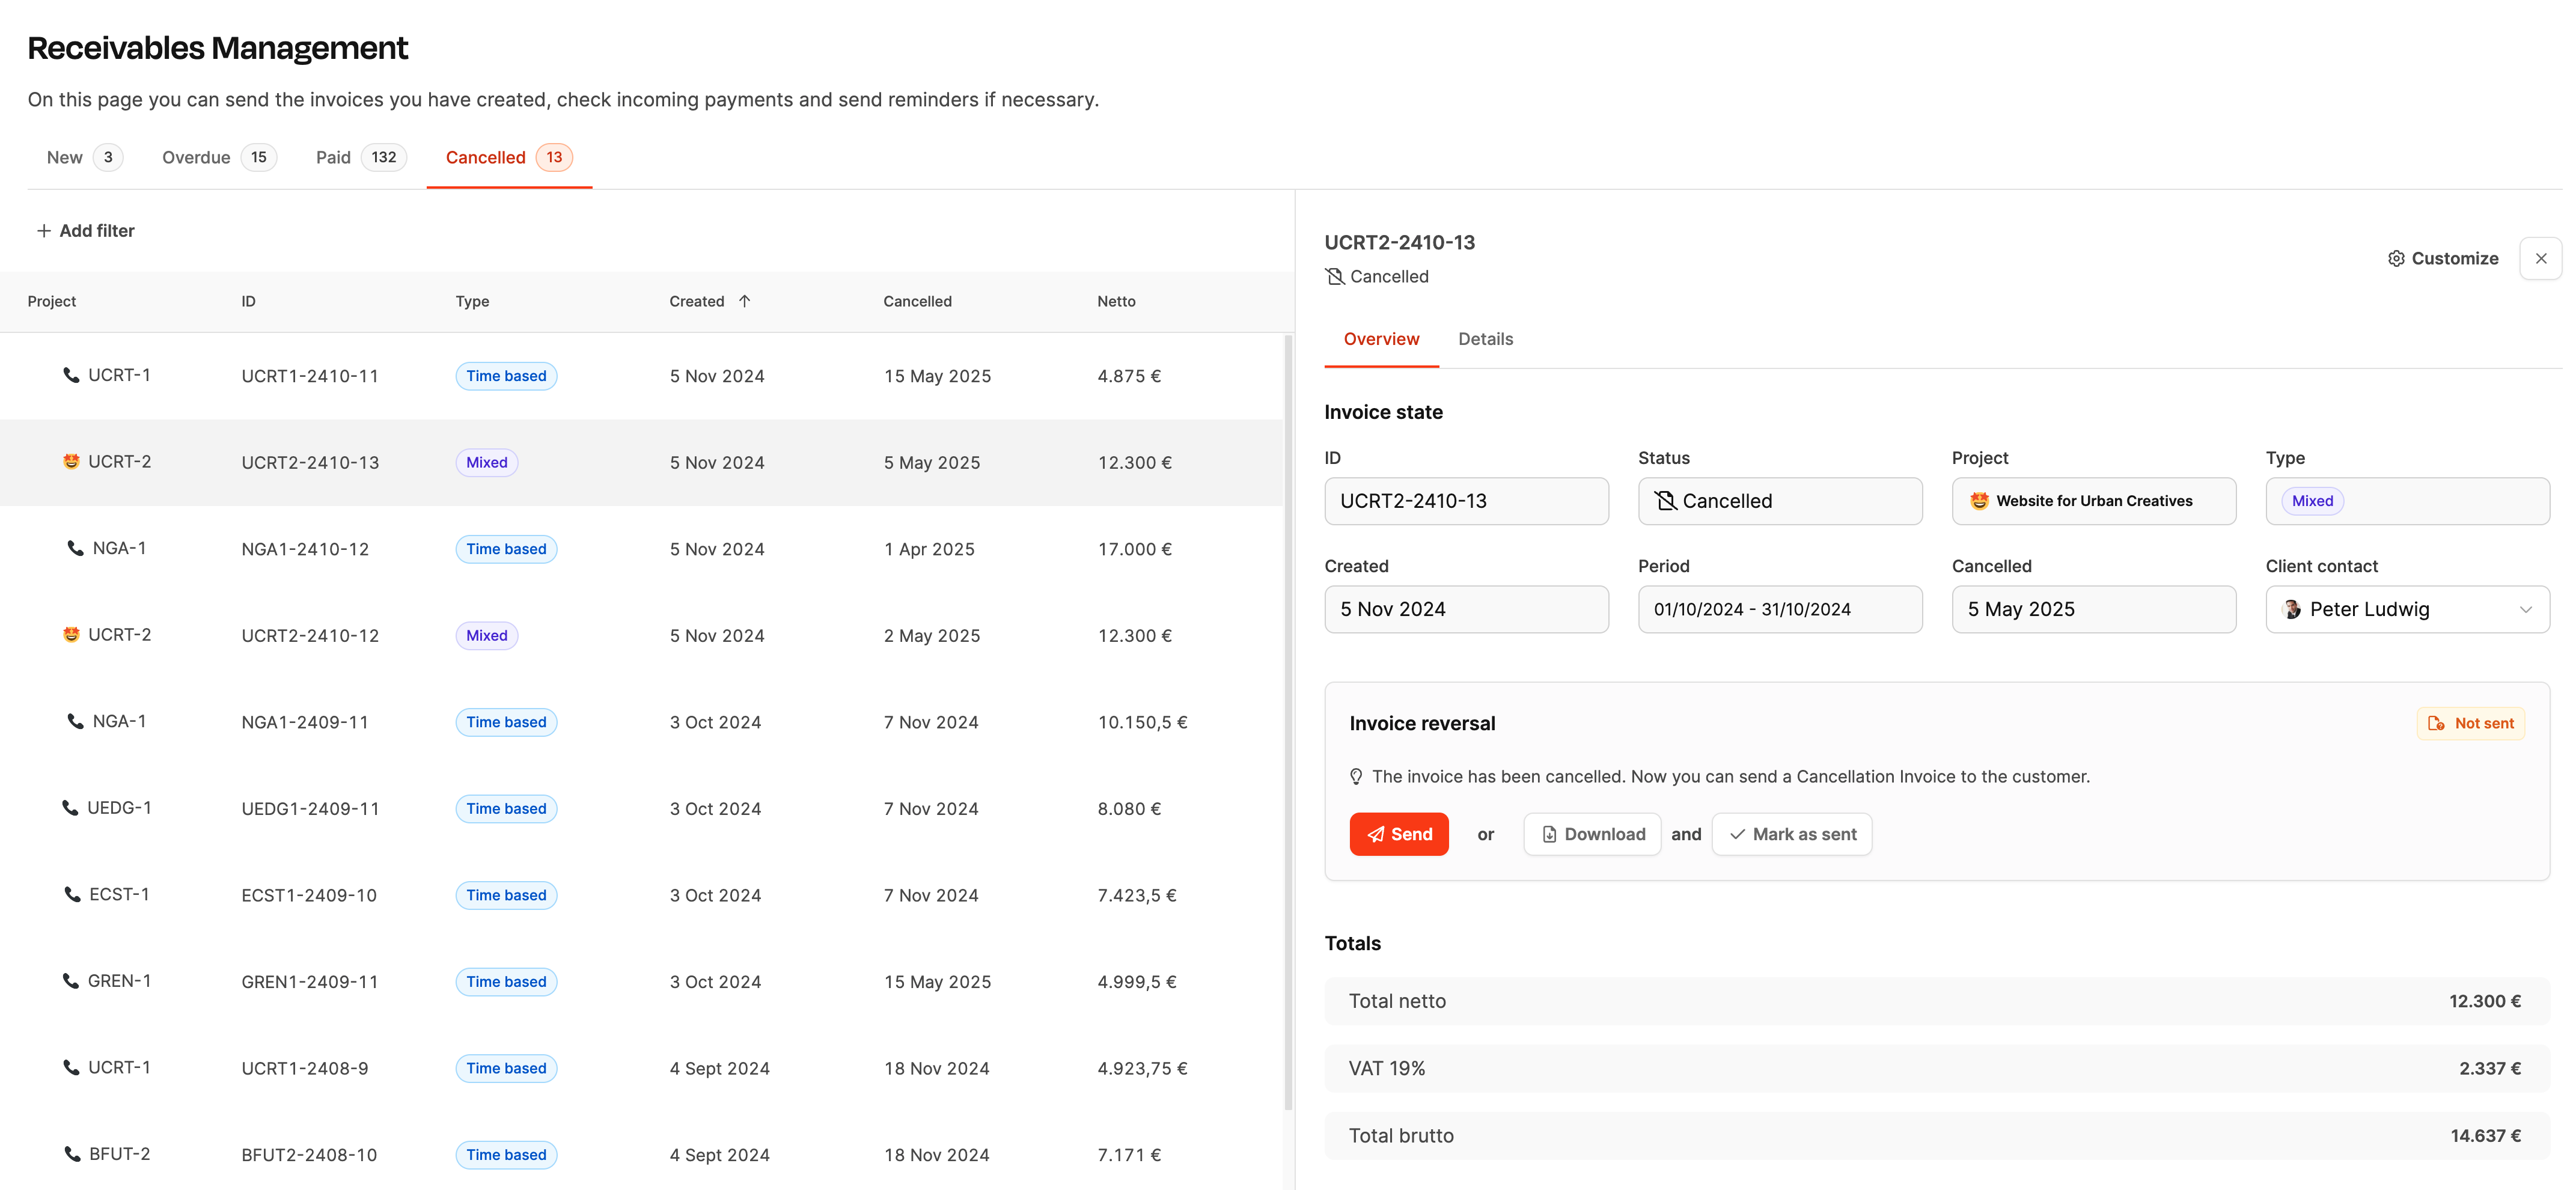Screen dimensions: 2576x1190
Task: Click the Period date range field
Action: [x=1779, y=609]
